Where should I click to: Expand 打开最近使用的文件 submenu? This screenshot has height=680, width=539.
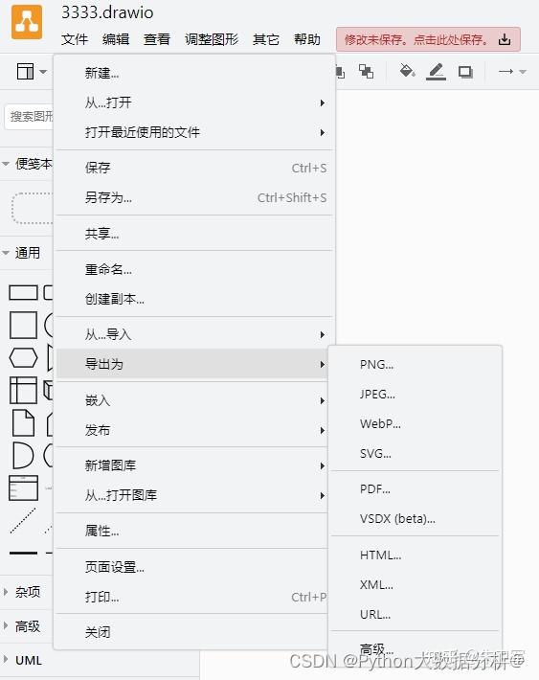pos(194,132)
